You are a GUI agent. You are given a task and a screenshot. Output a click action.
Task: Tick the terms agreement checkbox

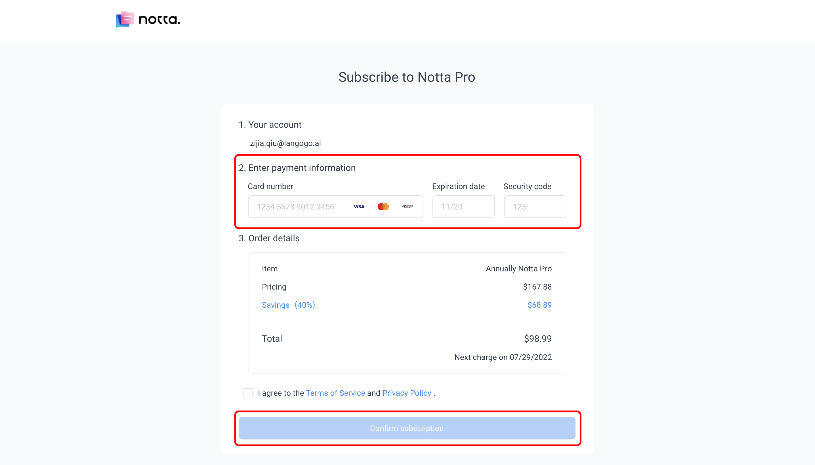(x=248, y=393)
